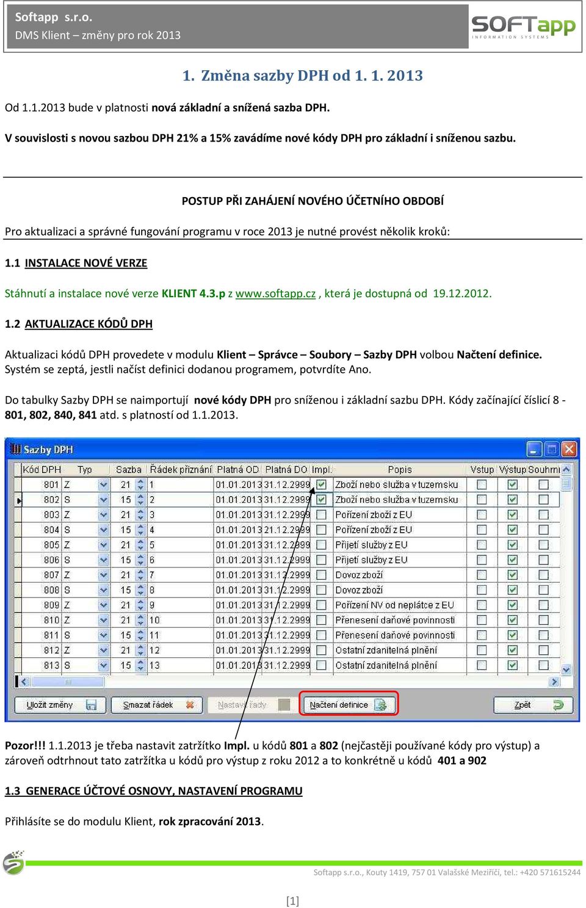Viewport: 586px width, 908px height.
Task: Open the www.softapp.cz link
Action: 275,294
